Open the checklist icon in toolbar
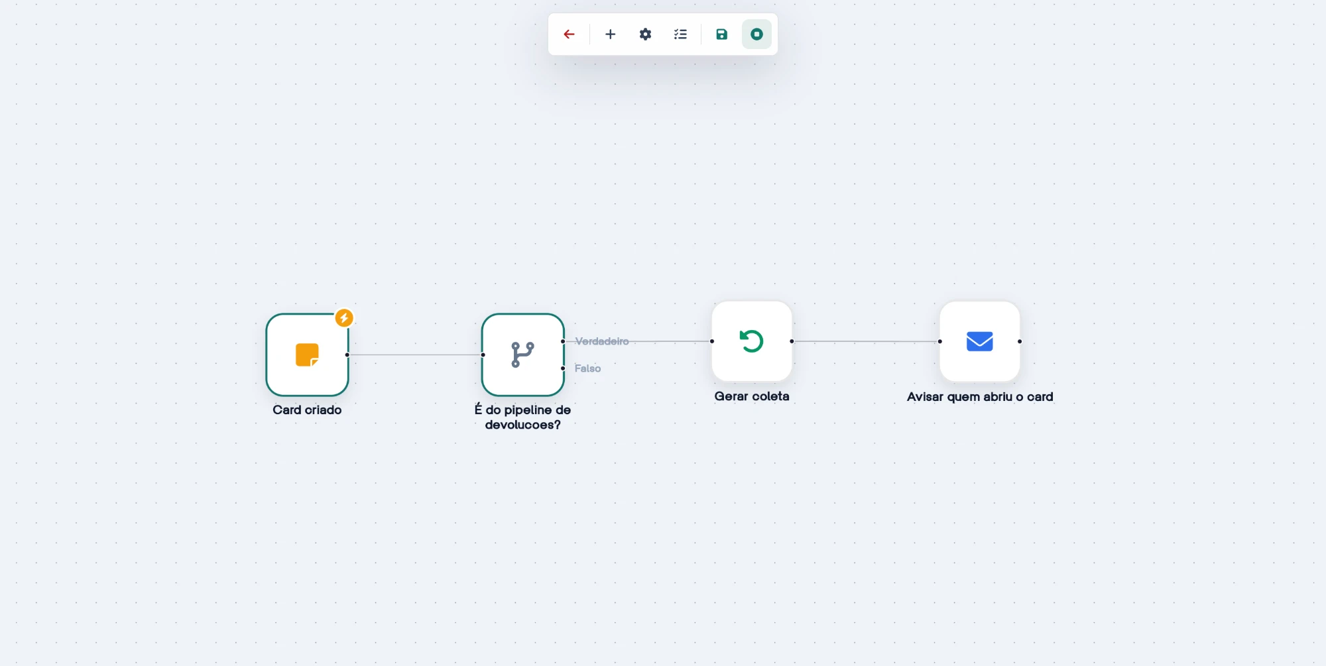The height and width of the screenshot is (666, 1326). [680, 34]
